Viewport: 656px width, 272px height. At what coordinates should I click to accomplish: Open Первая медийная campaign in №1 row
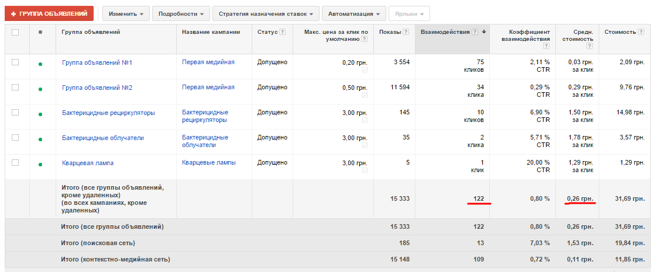click(208, 62)
